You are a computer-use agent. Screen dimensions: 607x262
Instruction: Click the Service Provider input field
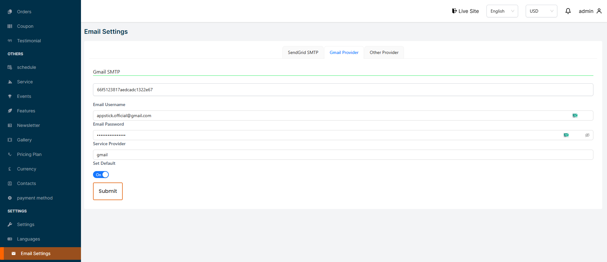(x=343, y=155)
